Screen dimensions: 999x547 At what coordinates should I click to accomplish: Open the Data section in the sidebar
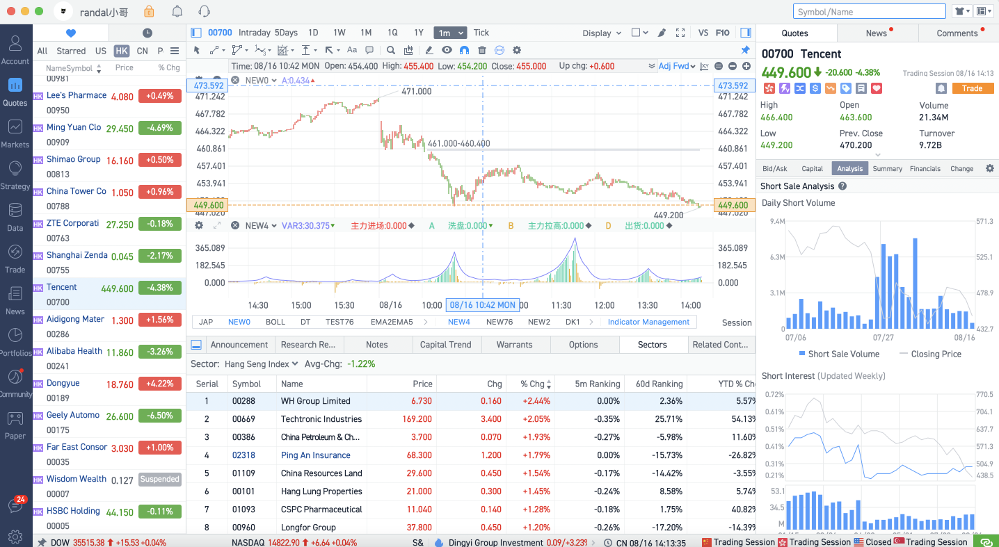click(15, 217)
